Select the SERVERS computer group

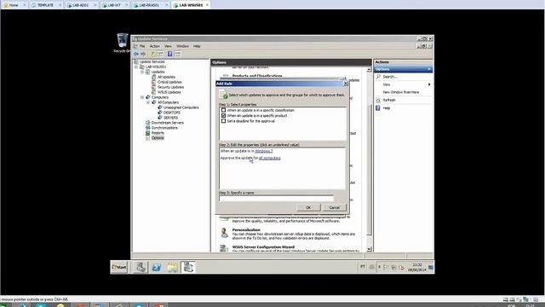pos(170,118)
